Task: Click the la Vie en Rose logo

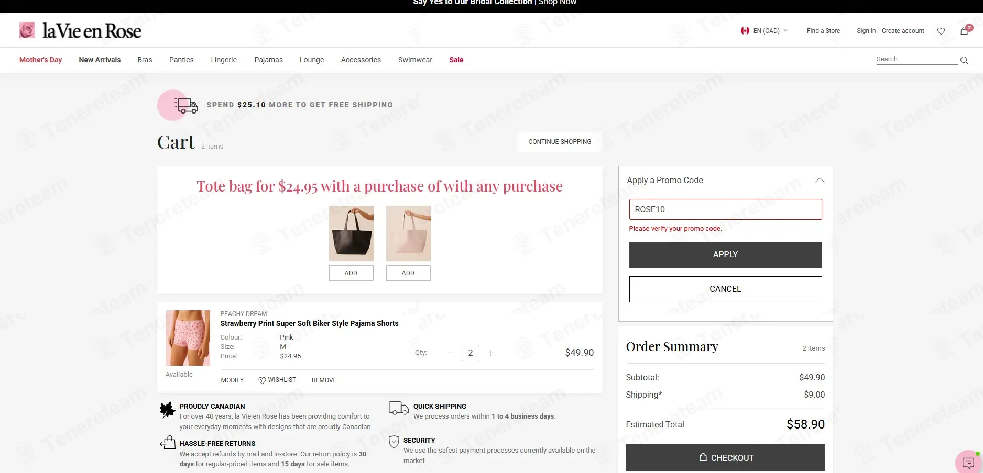Action: tap(80, 30)
